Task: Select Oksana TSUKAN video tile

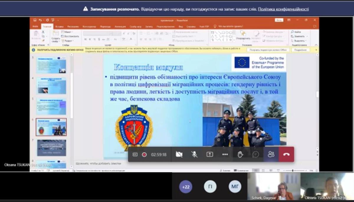Action: [327, 186]
